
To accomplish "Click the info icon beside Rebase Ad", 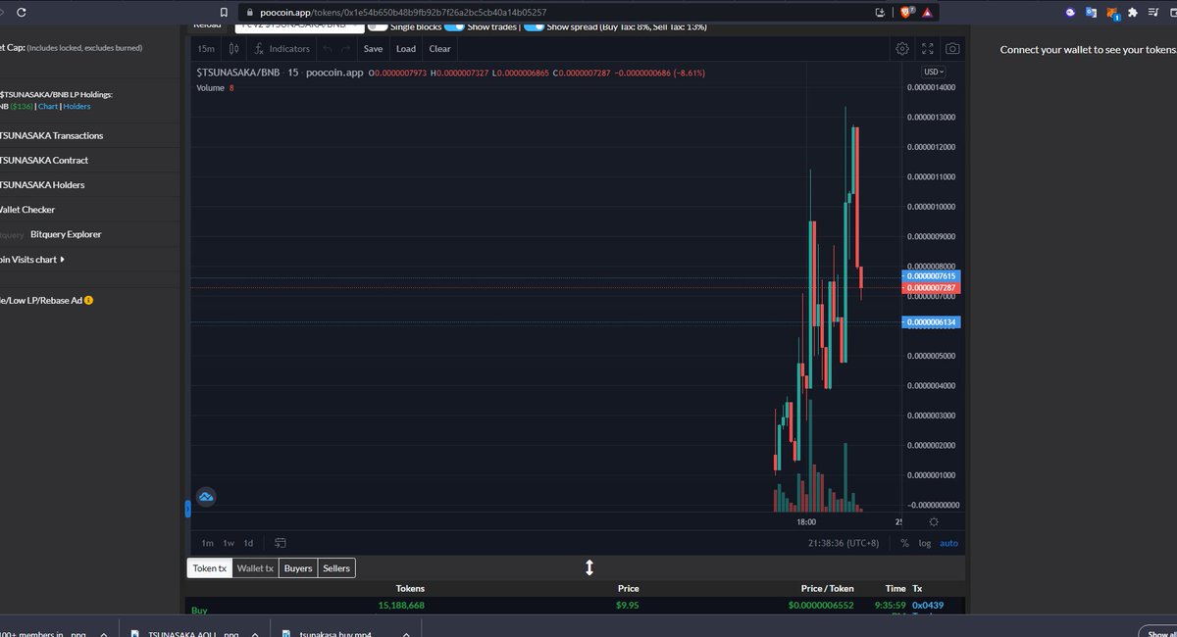I will point(88,300).
